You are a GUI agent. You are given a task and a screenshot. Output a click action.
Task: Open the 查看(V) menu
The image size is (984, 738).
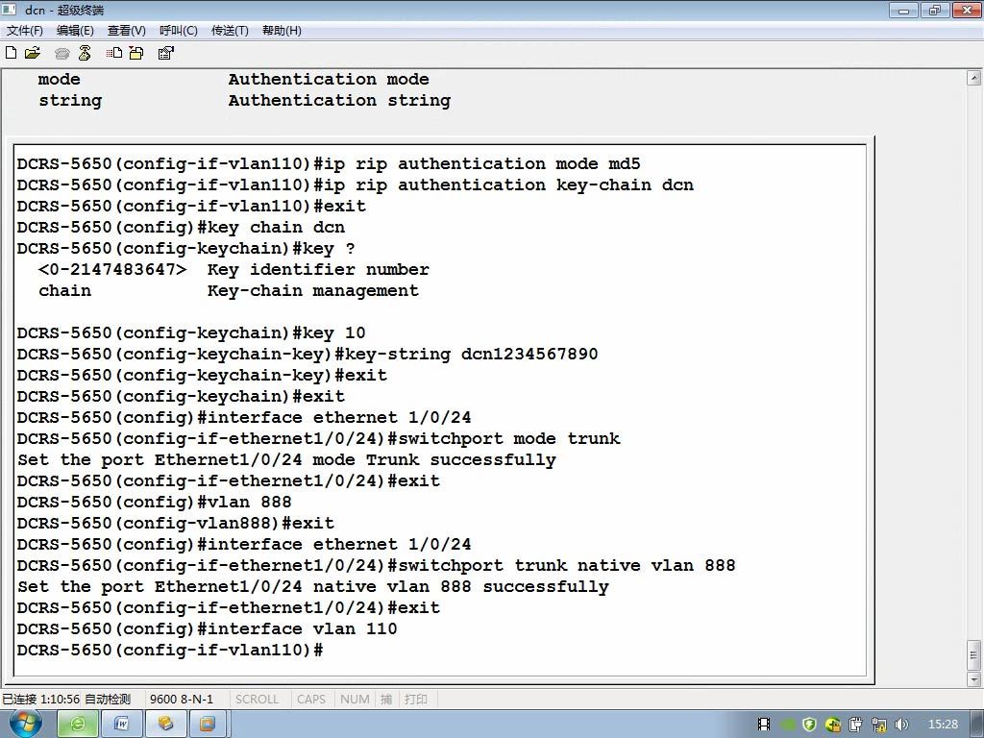click(126, 30)
